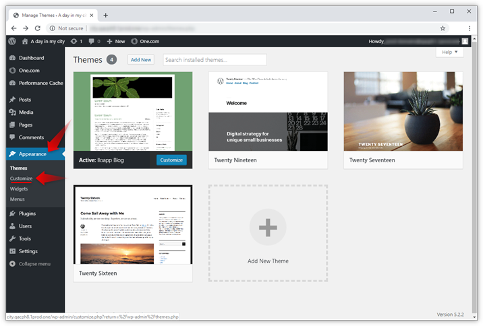Select the Twenty Sixteen theme thumbnail
The image size is (483, 326).
pyautogui.click(x=133, y=224)
